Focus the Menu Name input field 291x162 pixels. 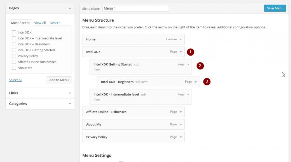[136, 8]
